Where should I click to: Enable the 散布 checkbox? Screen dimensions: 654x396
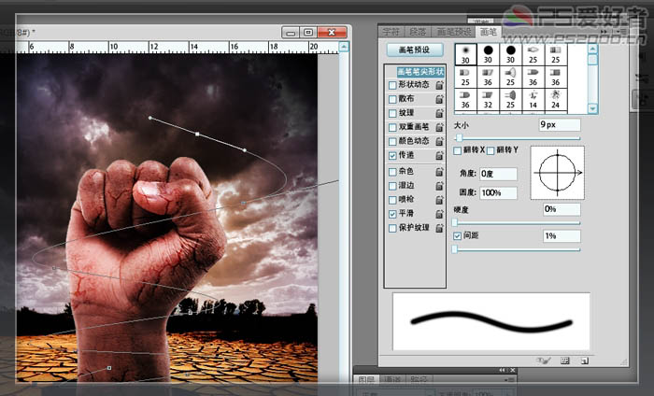[x=392, y=99]
